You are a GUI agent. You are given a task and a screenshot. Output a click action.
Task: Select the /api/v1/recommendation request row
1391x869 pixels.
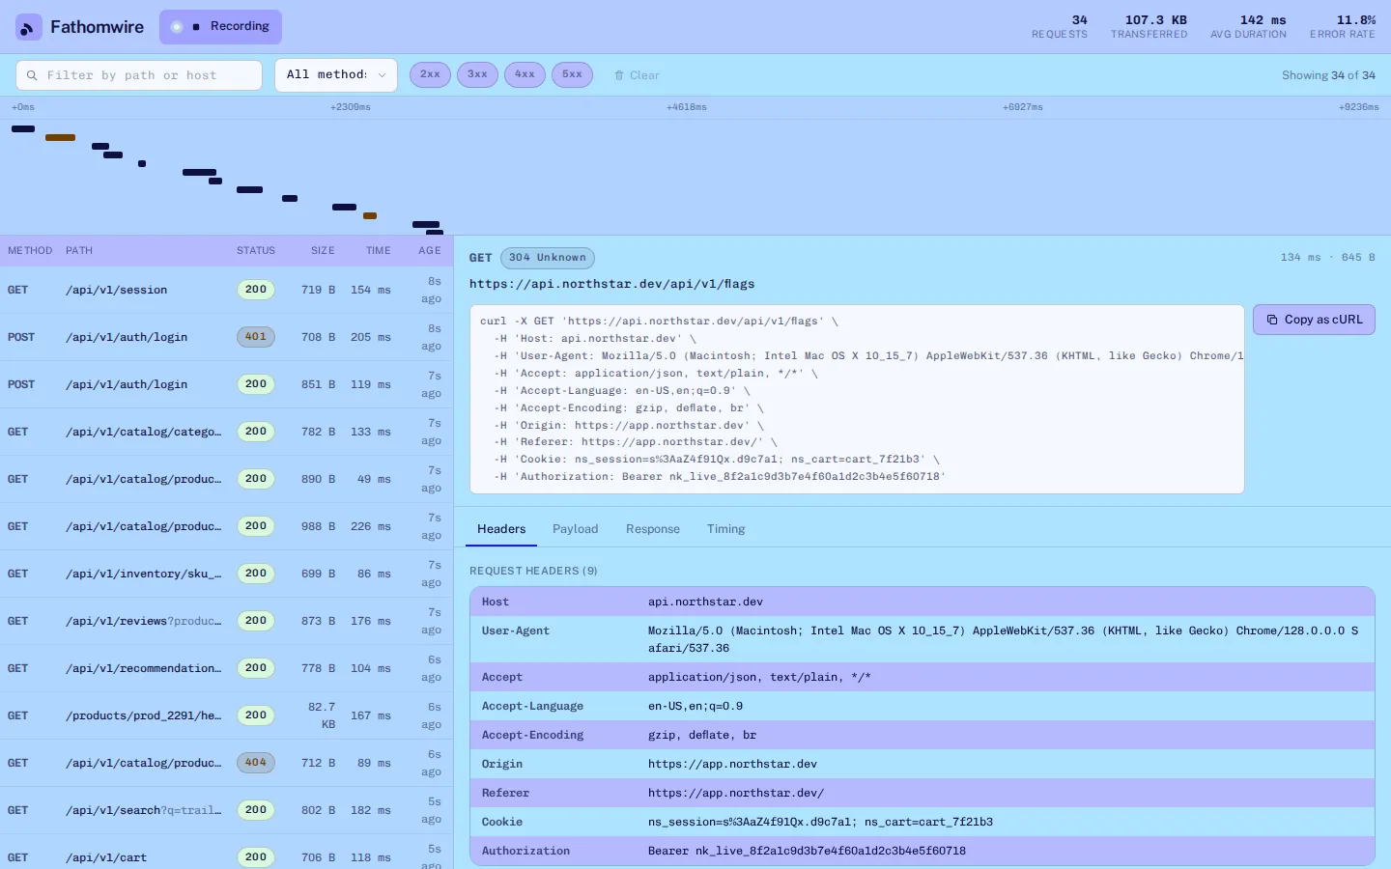coord(226,668)
